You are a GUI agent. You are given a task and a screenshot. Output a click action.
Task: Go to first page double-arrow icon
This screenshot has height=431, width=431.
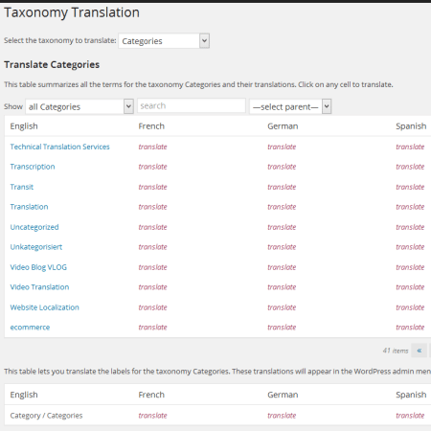(420, 351)
